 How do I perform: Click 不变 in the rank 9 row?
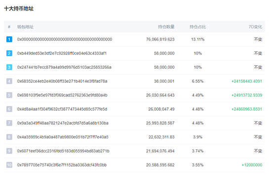[x=258, y=151]
